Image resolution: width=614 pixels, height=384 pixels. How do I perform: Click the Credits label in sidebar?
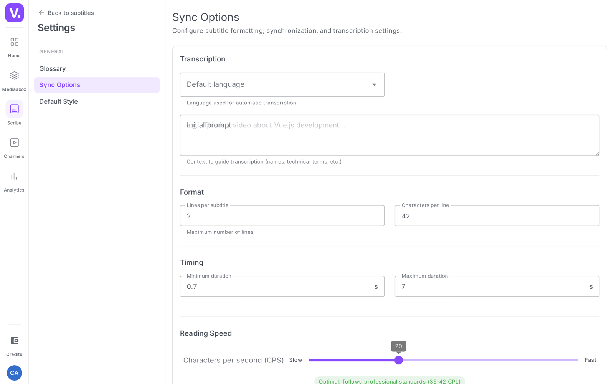click(x=14, y=354)
